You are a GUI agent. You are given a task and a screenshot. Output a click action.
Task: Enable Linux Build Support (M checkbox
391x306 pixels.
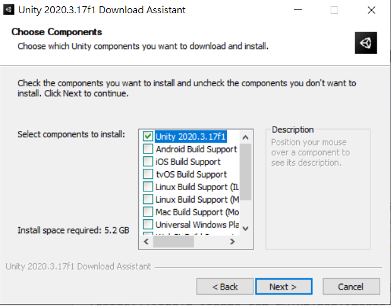148,199
